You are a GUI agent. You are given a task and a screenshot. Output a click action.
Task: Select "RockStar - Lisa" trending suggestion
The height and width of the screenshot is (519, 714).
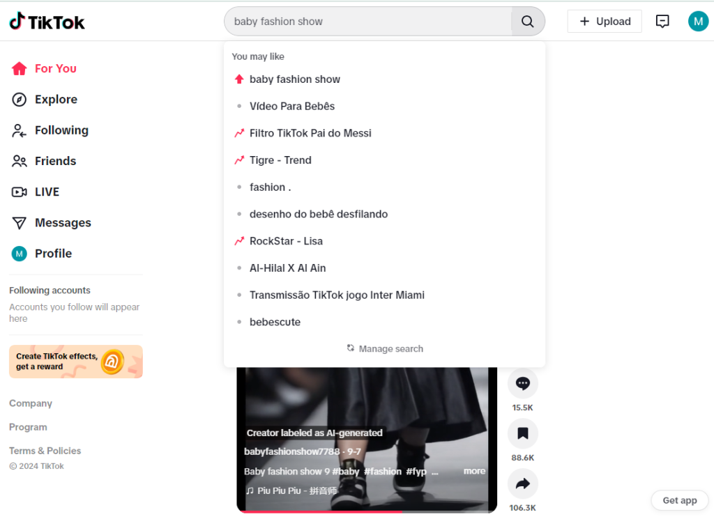tap(286, 241)
